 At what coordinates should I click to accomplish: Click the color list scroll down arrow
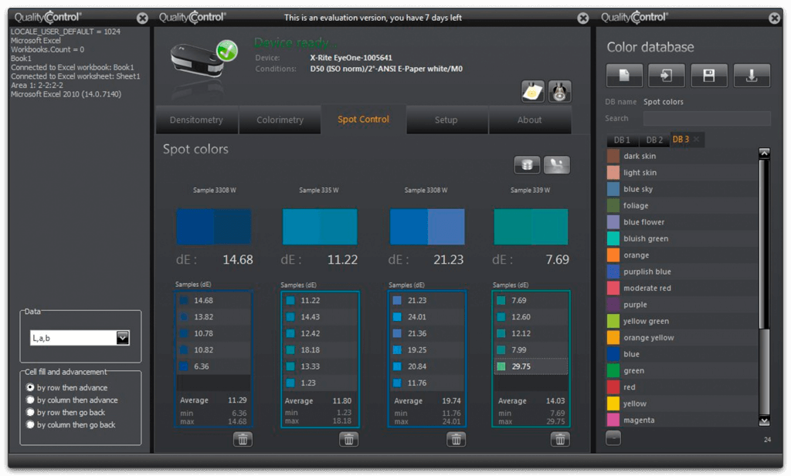click(764, 420)
